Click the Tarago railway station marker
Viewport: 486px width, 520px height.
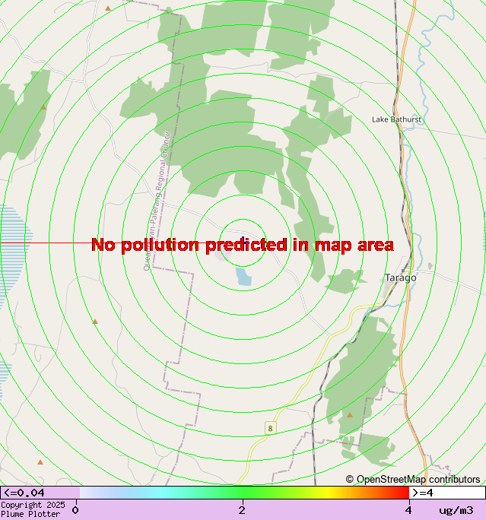coord(403,271)
